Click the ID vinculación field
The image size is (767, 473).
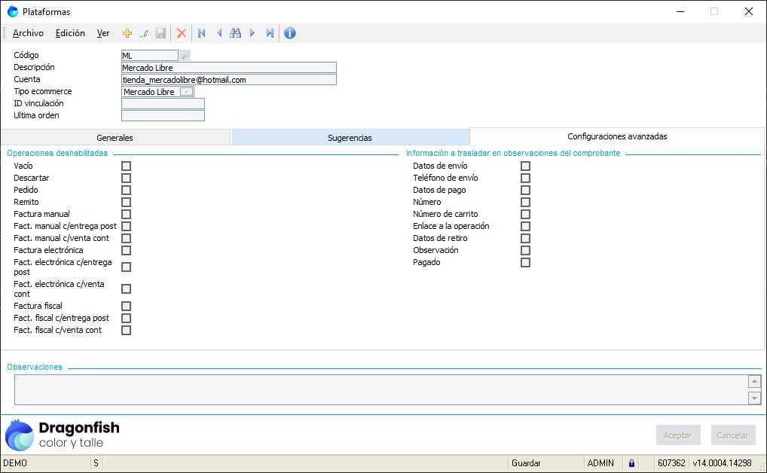[x=163, y=104]
